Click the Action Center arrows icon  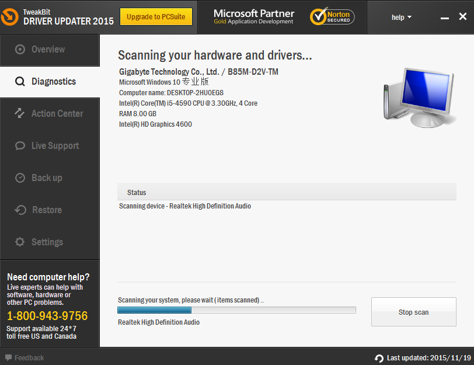(x=20, y=113)
